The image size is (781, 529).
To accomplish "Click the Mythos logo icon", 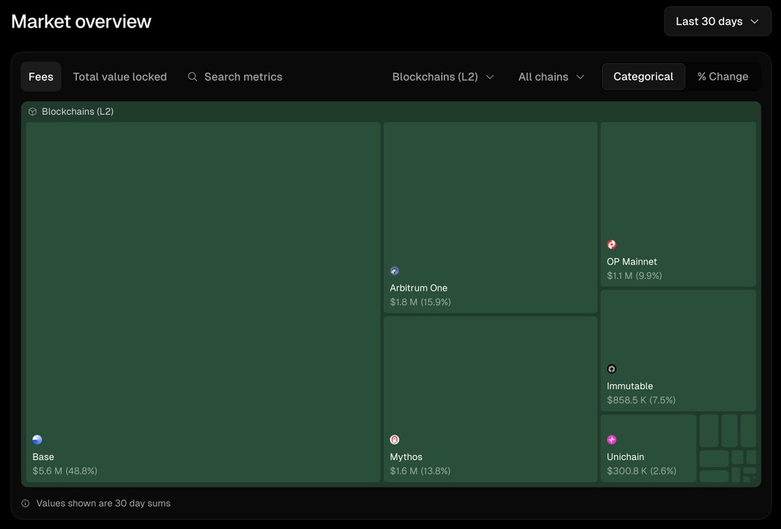I will point(394,440).
